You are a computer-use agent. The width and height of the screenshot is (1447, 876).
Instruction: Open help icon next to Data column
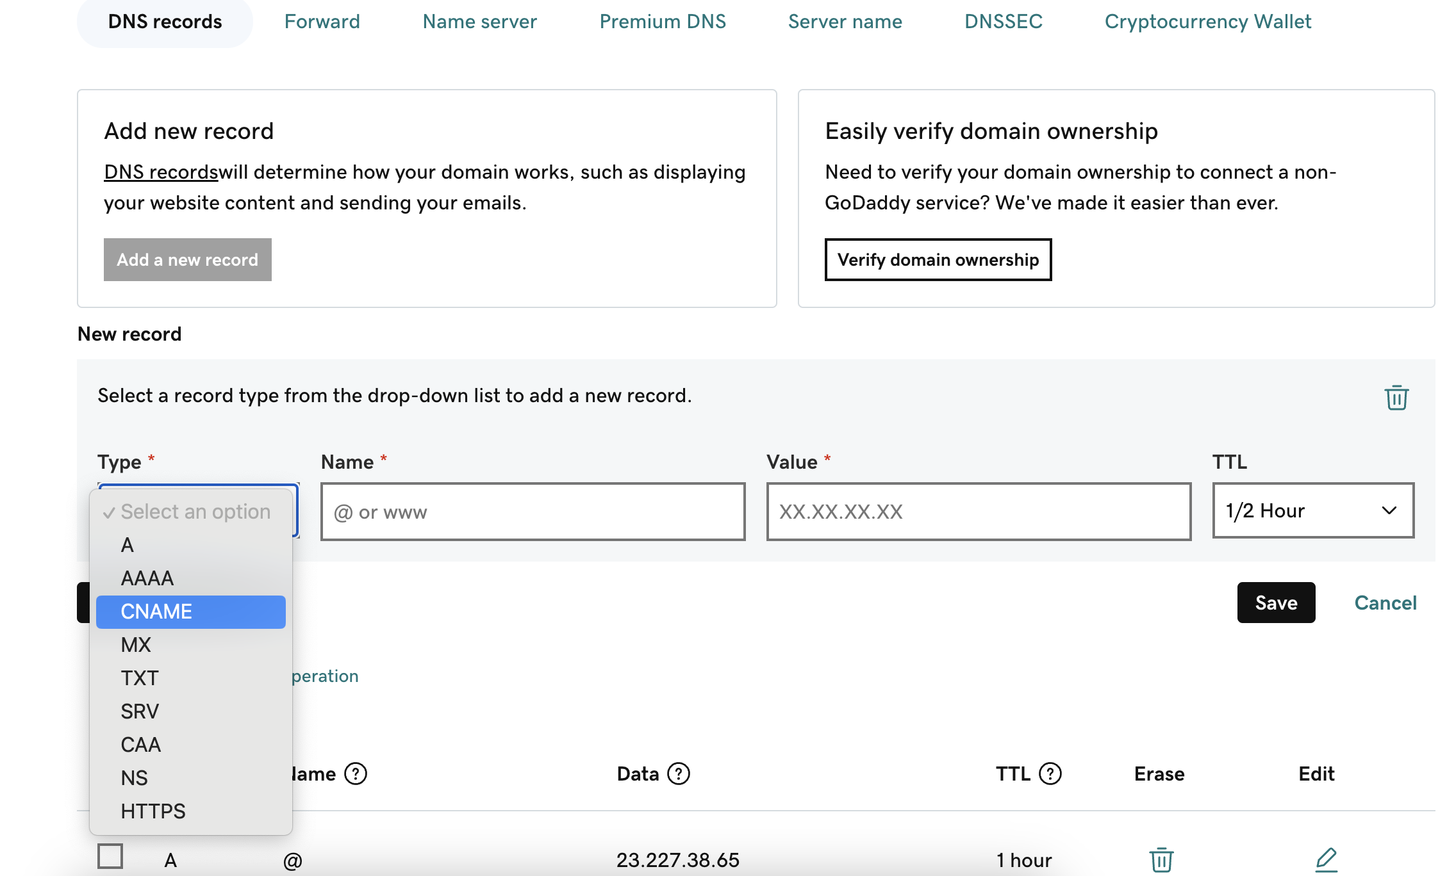[x=679, y=774]
